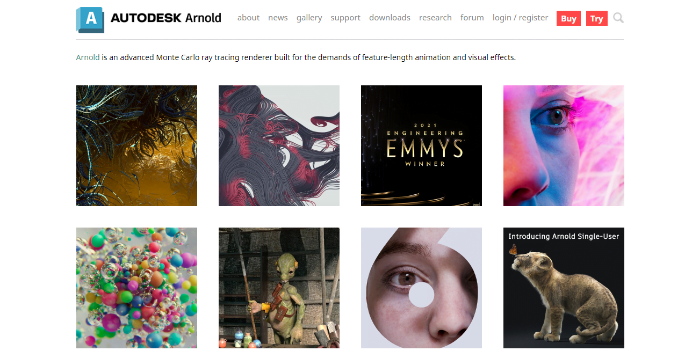
Task: Open the research menu item
Action: [x=435, y=18]
